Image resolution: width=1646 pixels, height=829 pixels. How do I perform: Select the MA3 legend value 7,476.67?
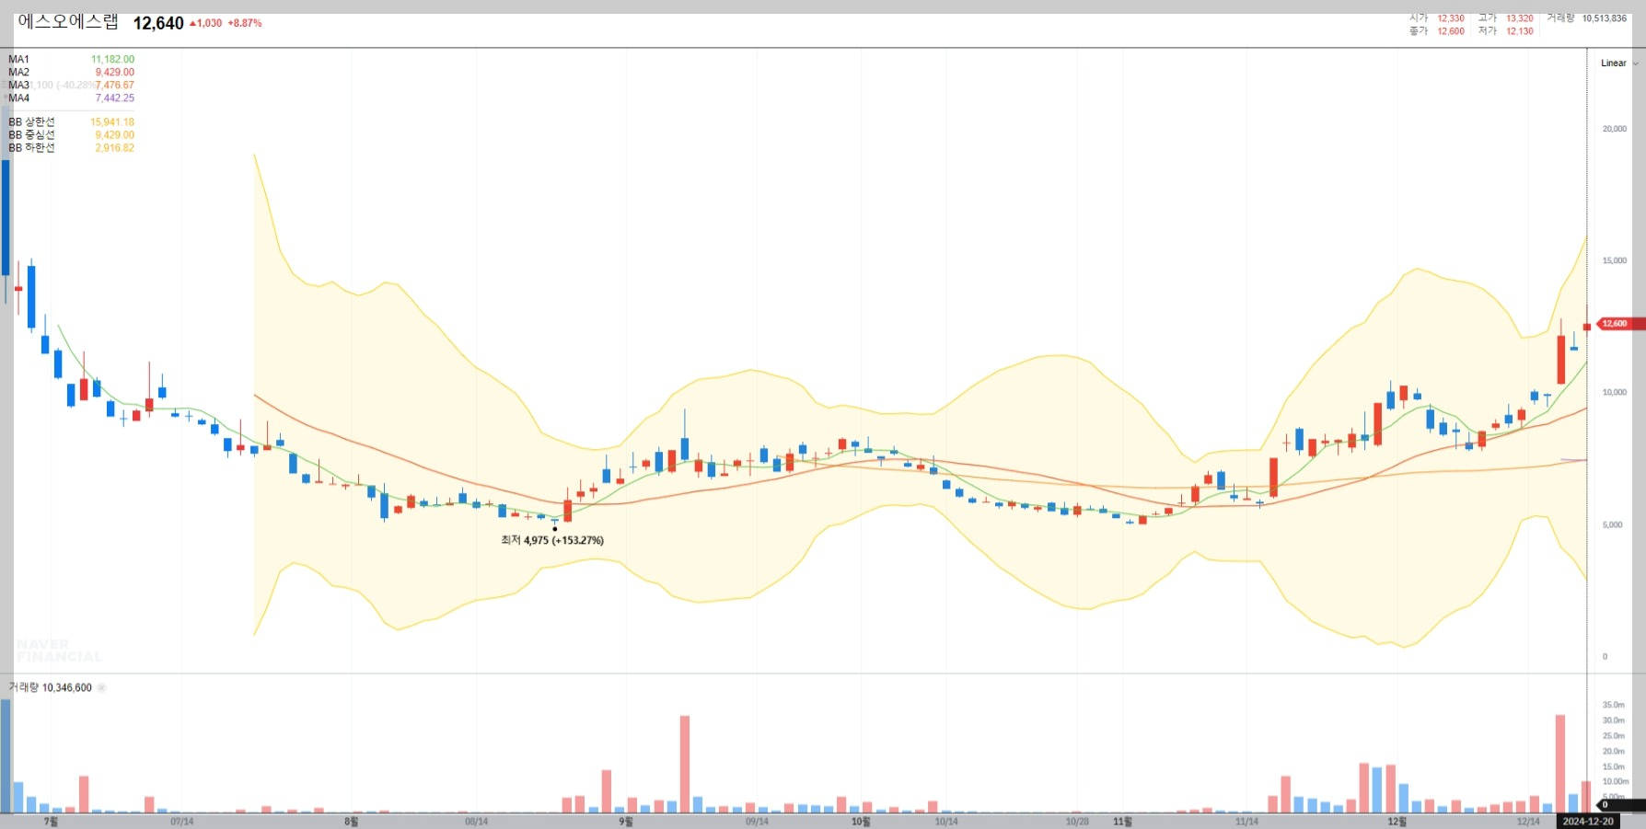tap(114, 85)
